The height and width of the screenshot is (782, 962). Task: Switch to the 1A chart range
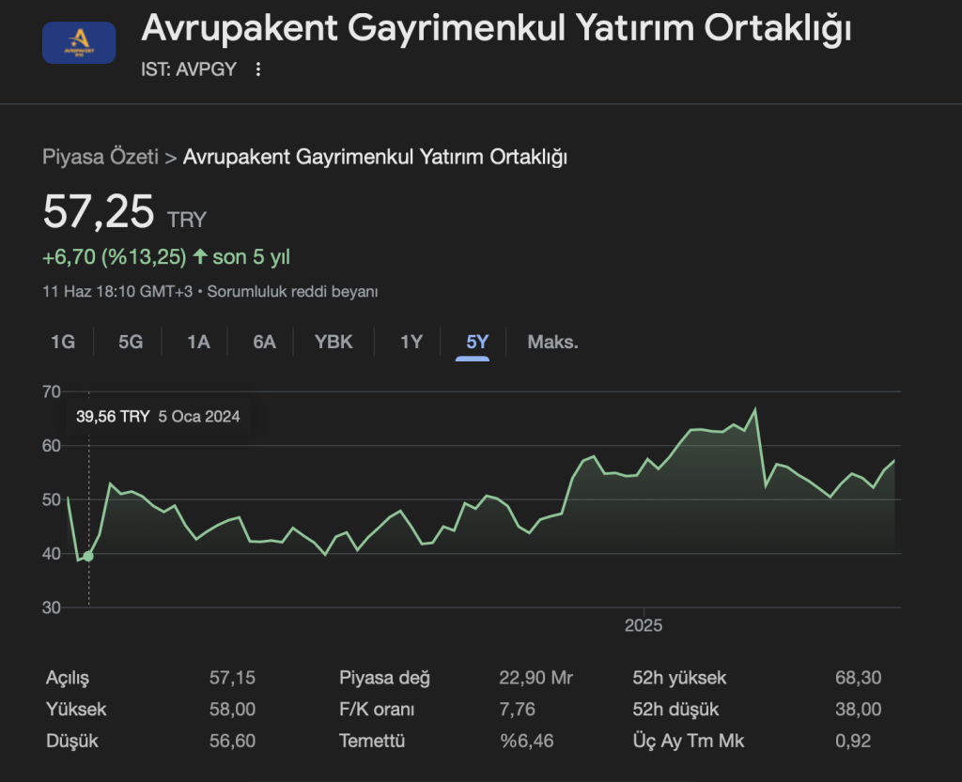tap(198, 342)
